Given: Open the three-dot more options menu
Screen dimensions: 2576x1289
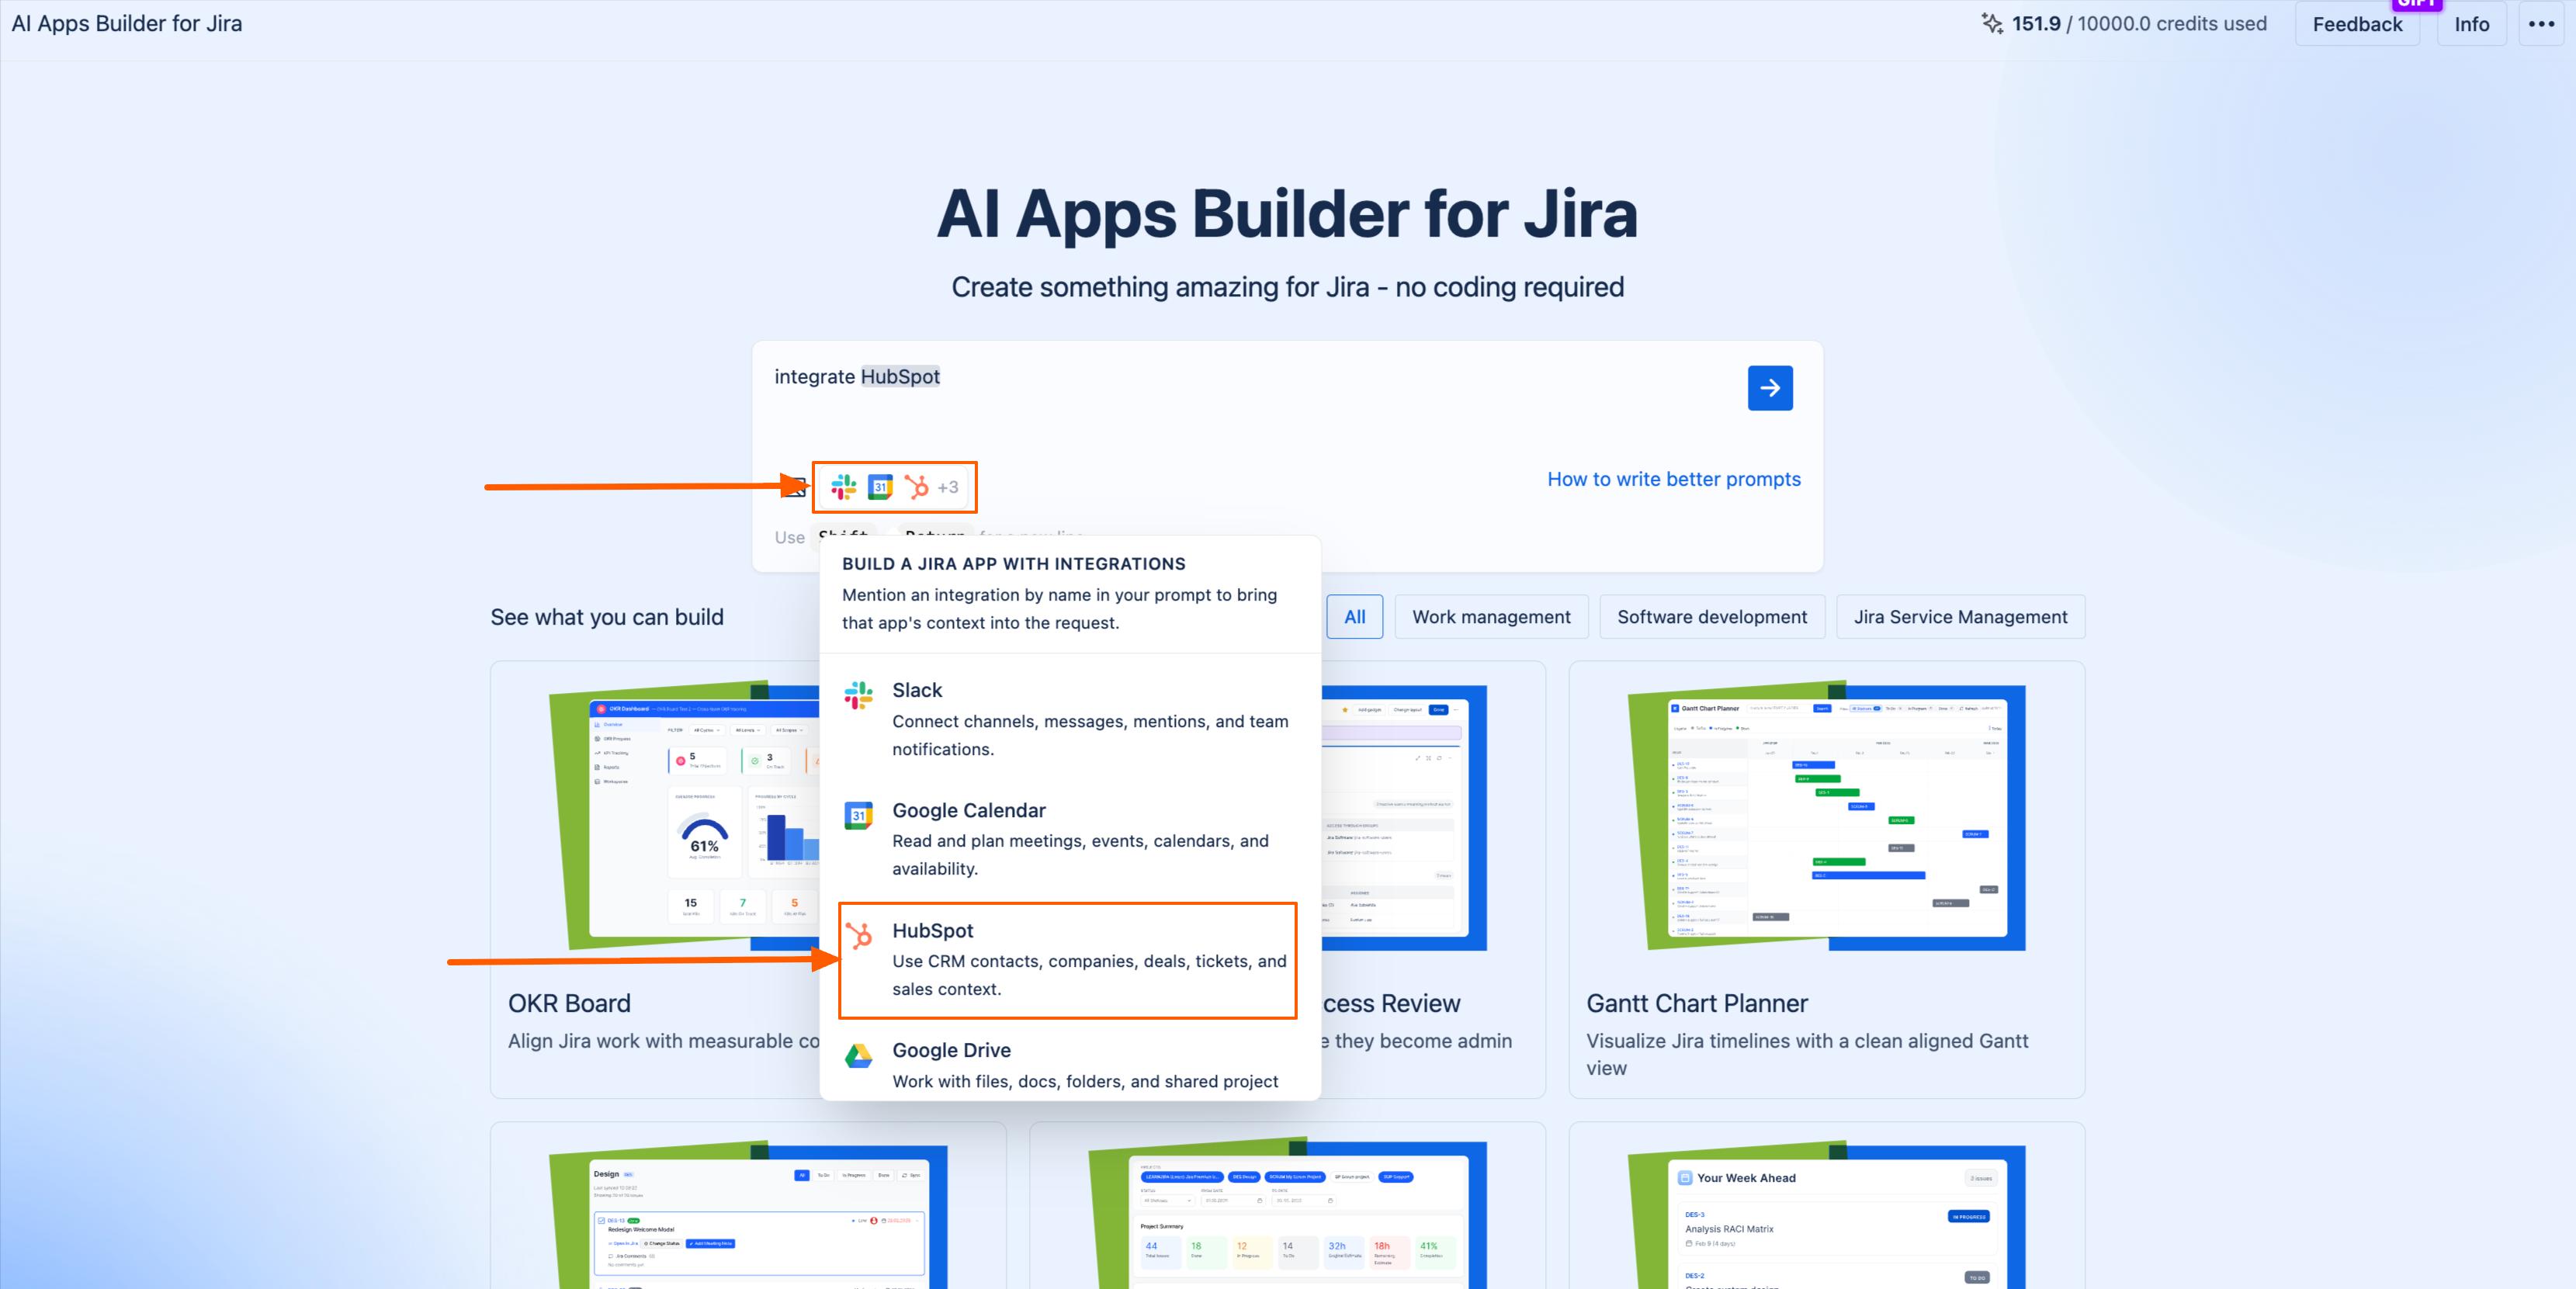Looking at the screenshot, I should (x=2541, y=23).
